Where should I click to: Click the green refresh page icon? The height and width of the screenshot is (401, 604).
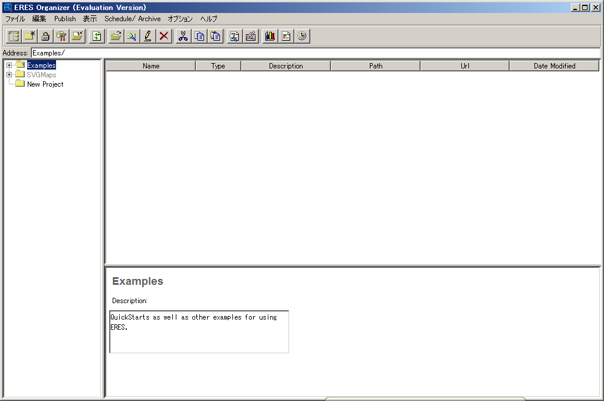pyautogui.click(x=97, y=36)
